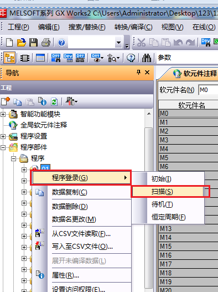Screen dimensions: 218x292
Task: Pin the 导航 panel with pushpin
Action: (138, 72)
